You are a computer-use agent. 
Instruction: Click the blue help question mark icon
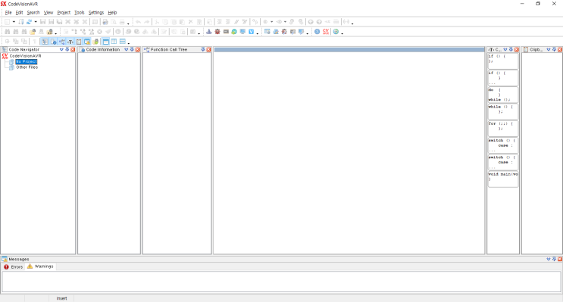(x=317, y=32)
